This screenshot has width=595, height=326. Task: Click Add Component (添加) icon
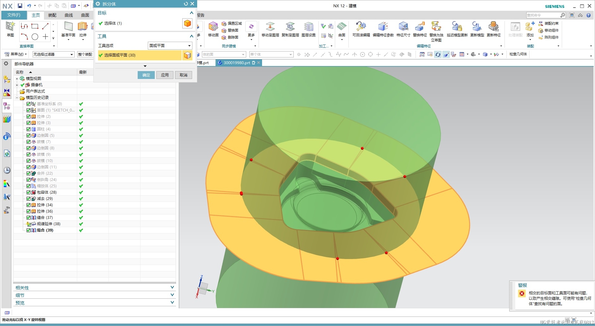[x=530, y=27]
